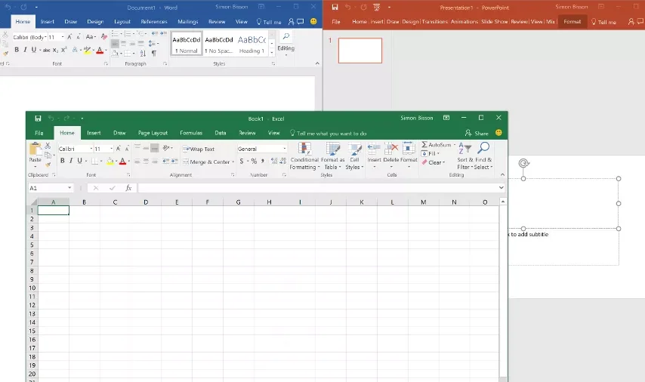Image resolution: width=645 pixels, height=382 pixels.
Task: Click Word's smiley feedback icon
Action: point(313,21)
